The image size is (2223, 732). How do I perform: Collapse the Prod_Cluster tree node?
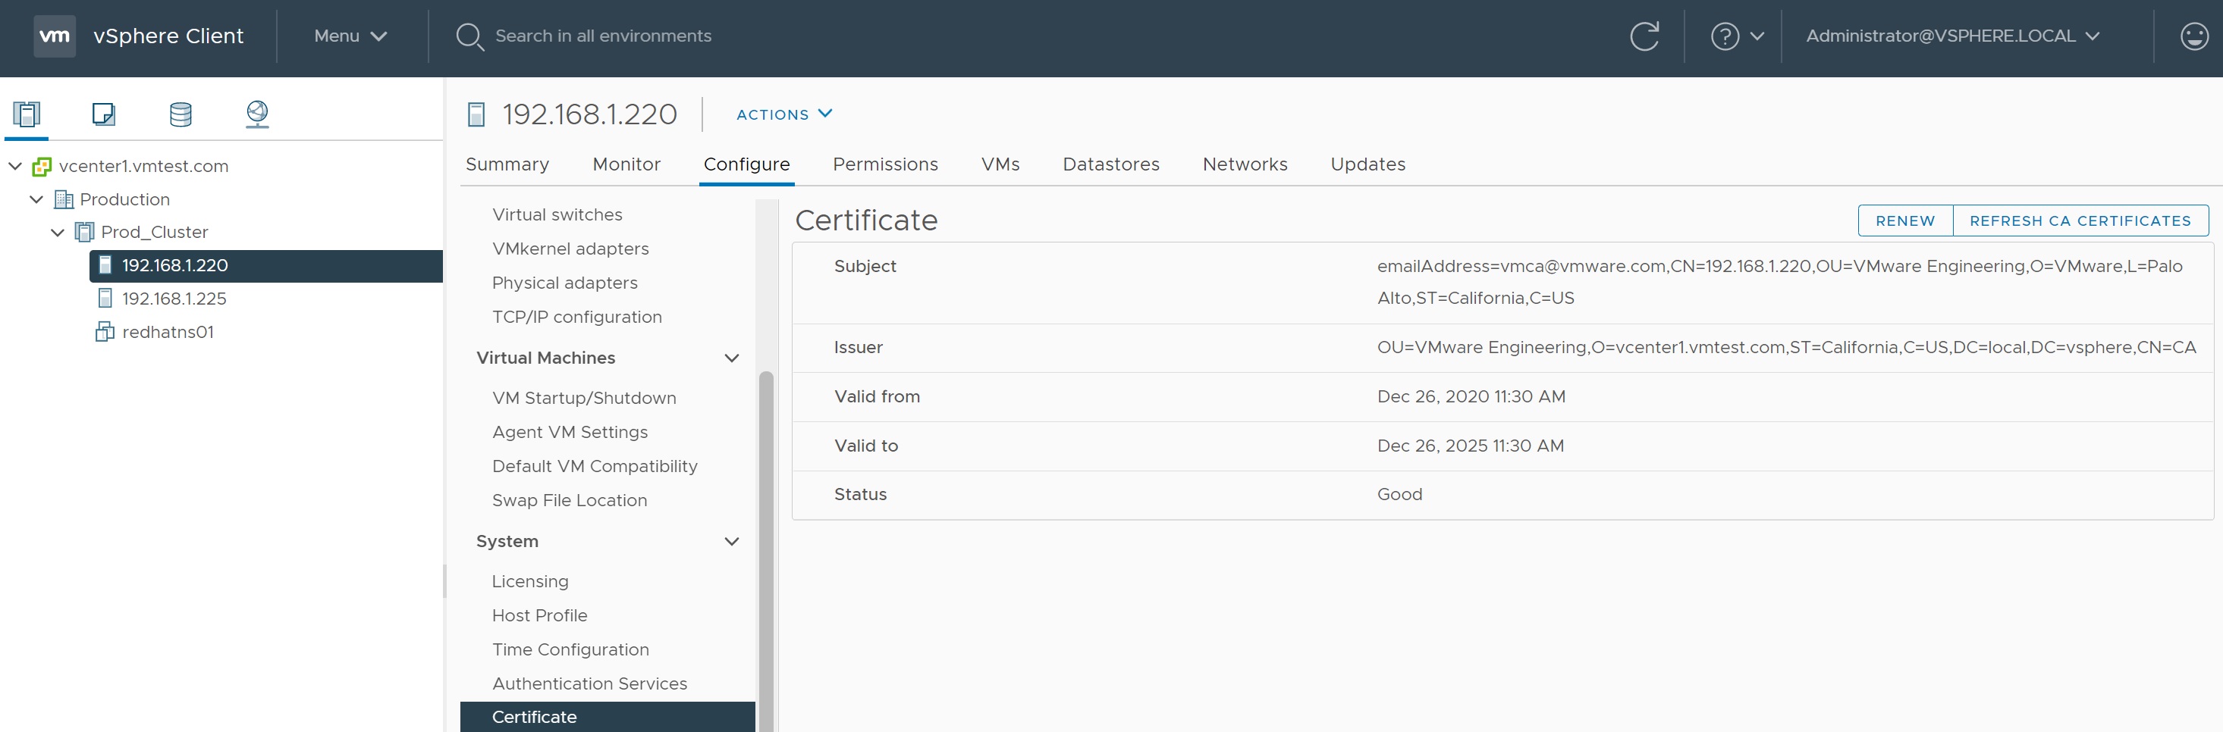tap(58, 232)
